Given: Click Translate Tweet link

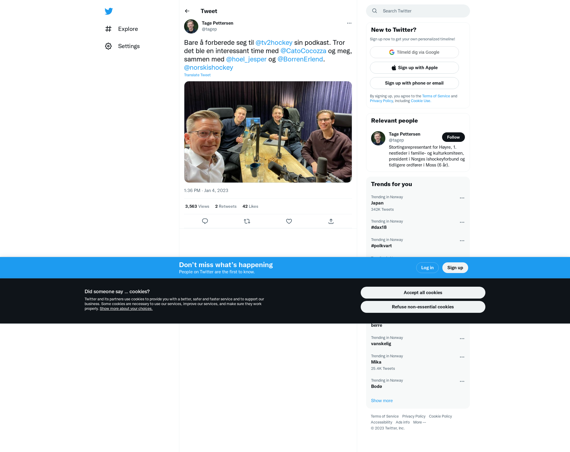Looking at the screenshot, I should pos(197,75).
